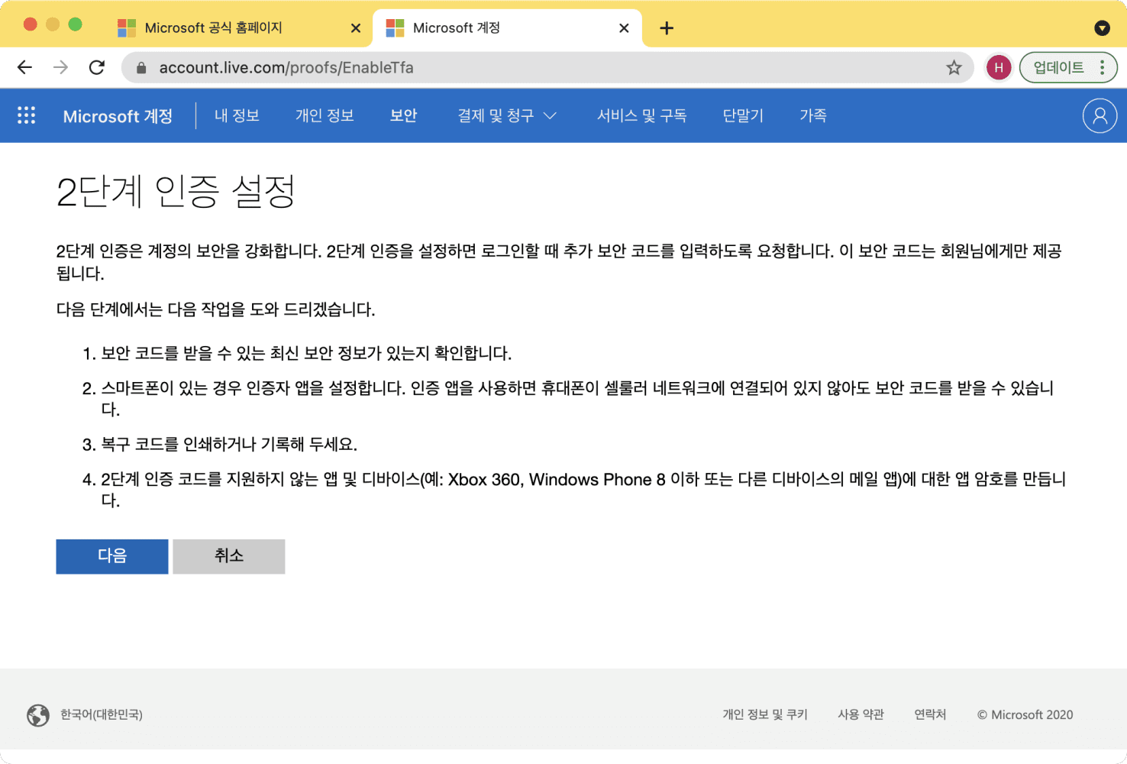Open Chrome three-dot menu next to 업데이트

[x=1102, y=67]
